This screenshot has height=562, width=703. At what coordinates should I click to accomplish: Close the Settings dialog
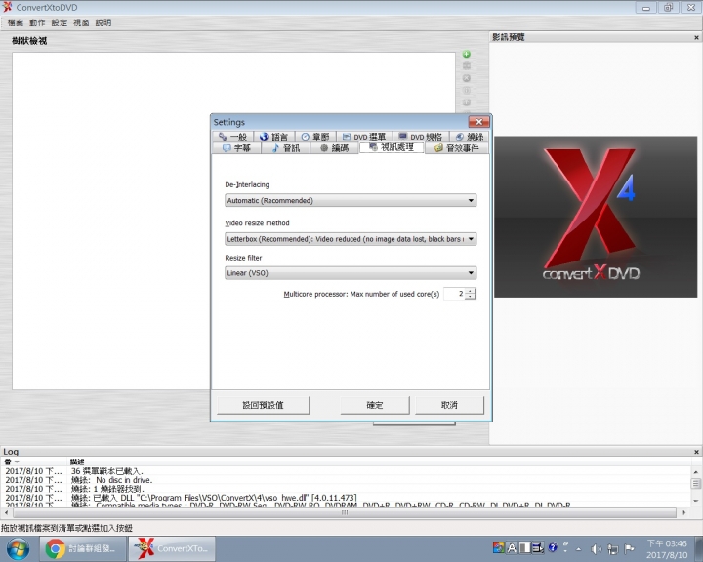point(478,122)
